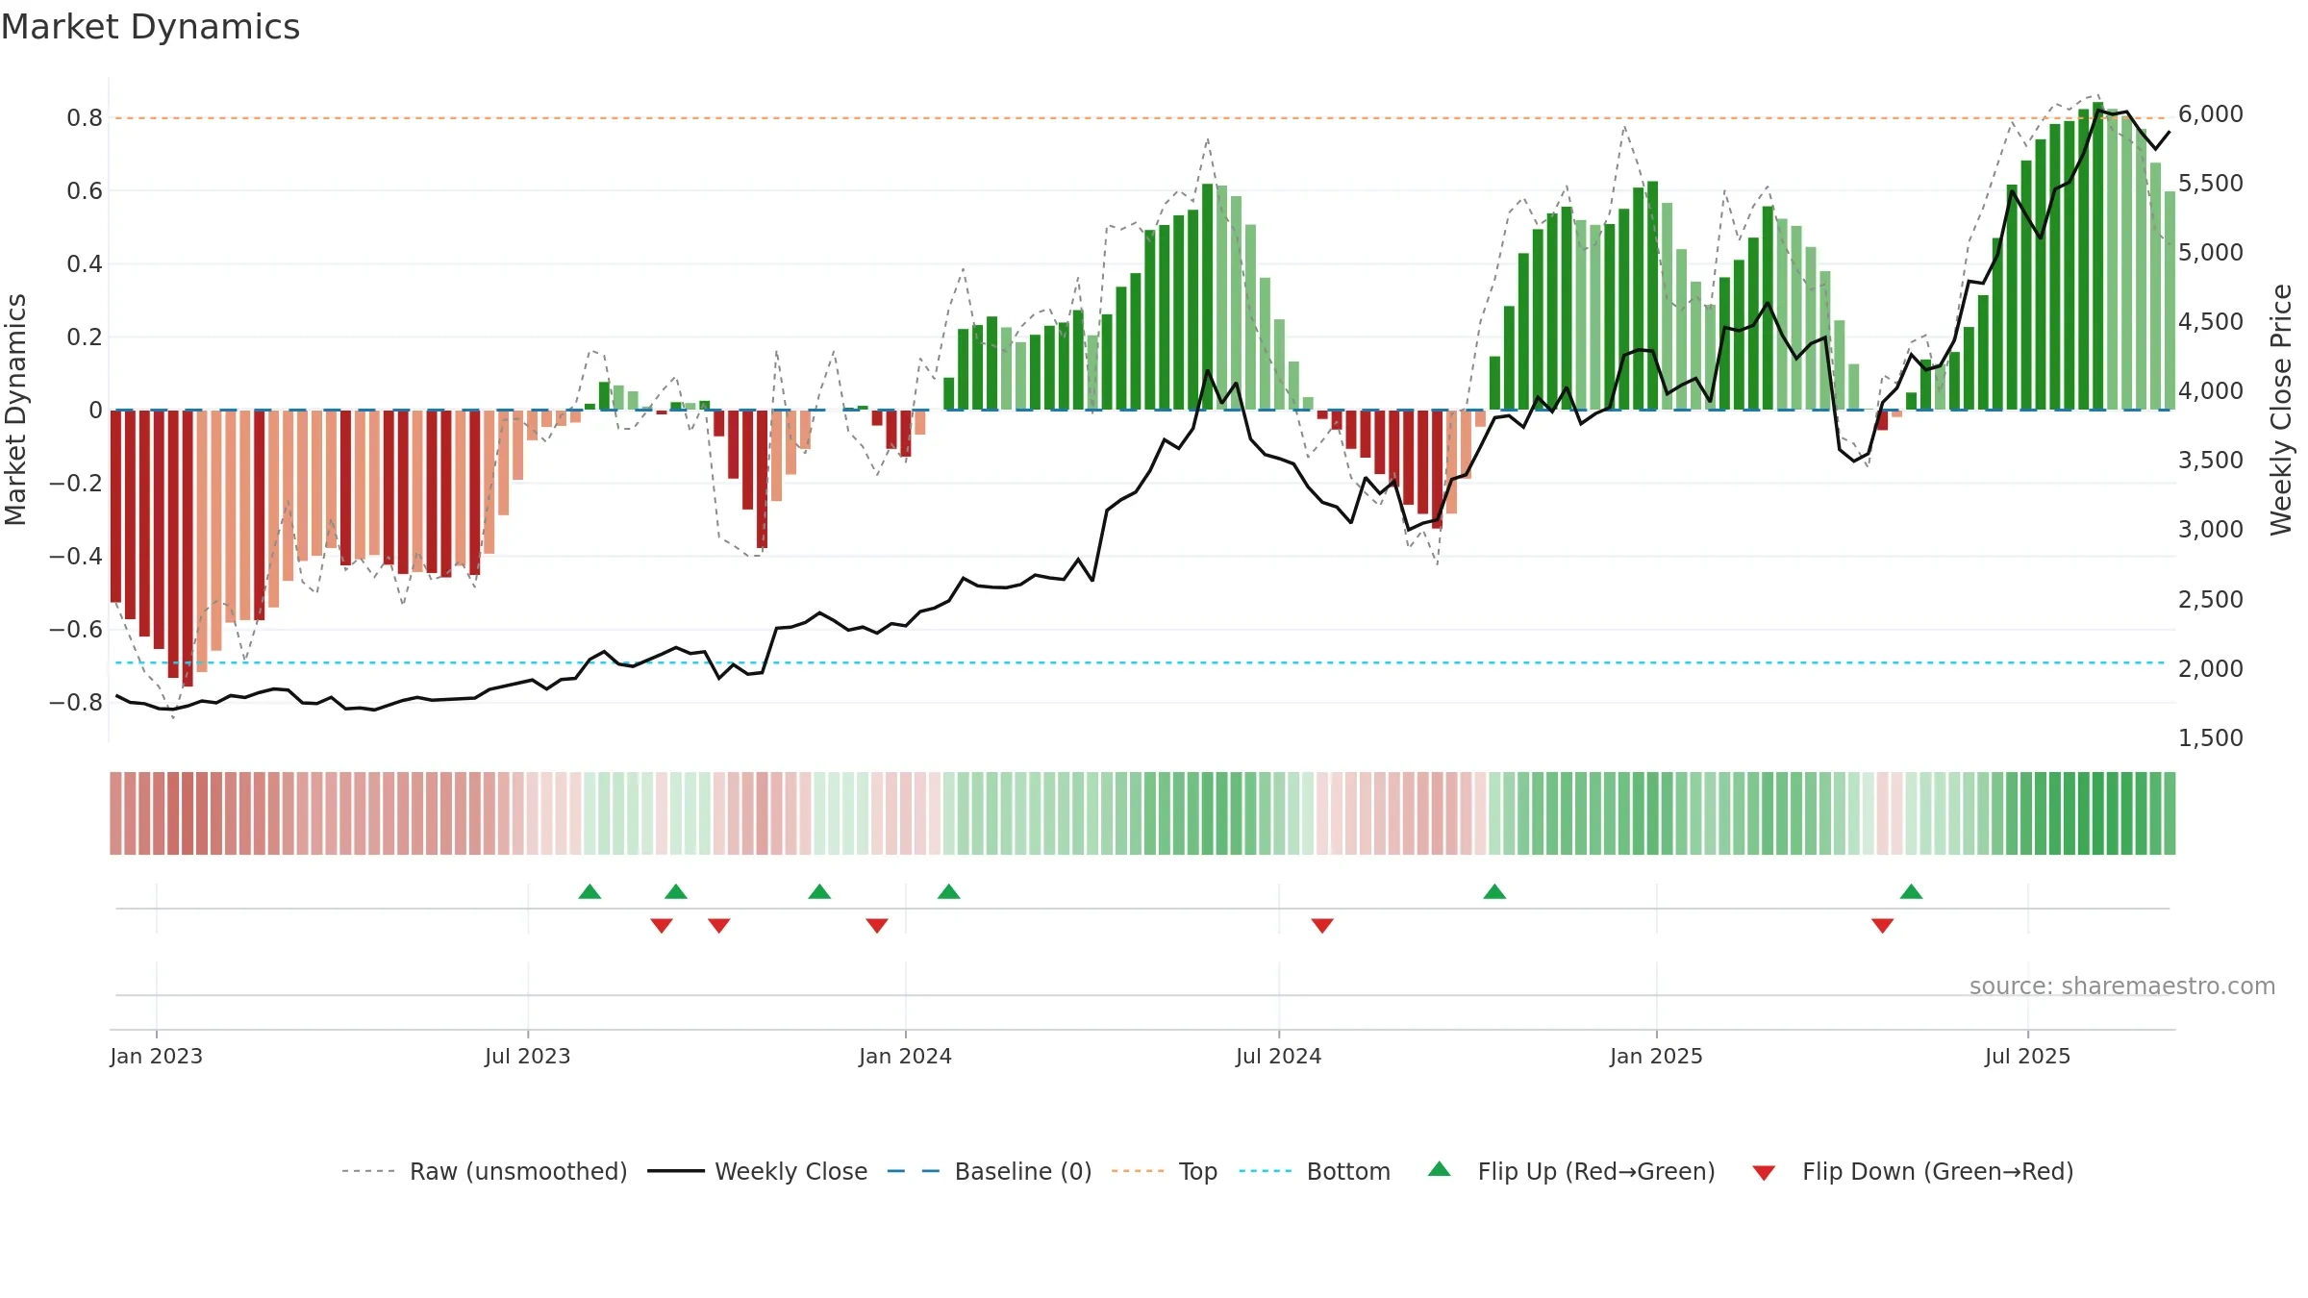Click the tallest dark green bar at chart peak
Viewport: 2308px width, 1298px height.
pyautogui.click(x=2097, y=256)
